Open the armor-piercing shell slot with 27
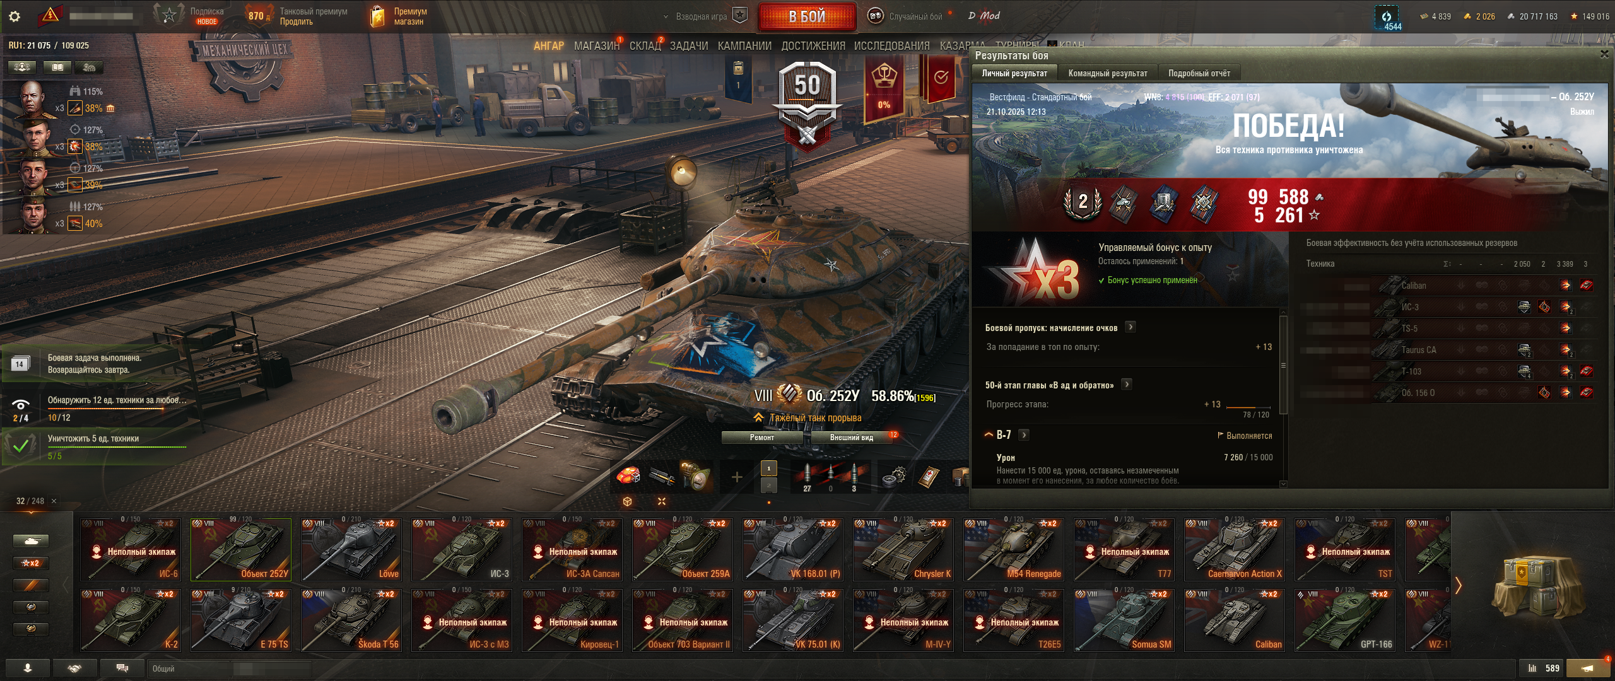The image size is (1615, 681). 807,477
